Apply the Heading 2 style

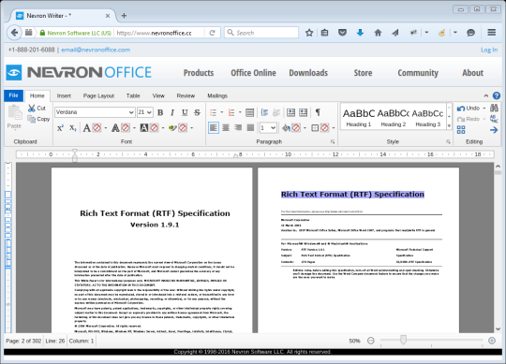(393, 118)
